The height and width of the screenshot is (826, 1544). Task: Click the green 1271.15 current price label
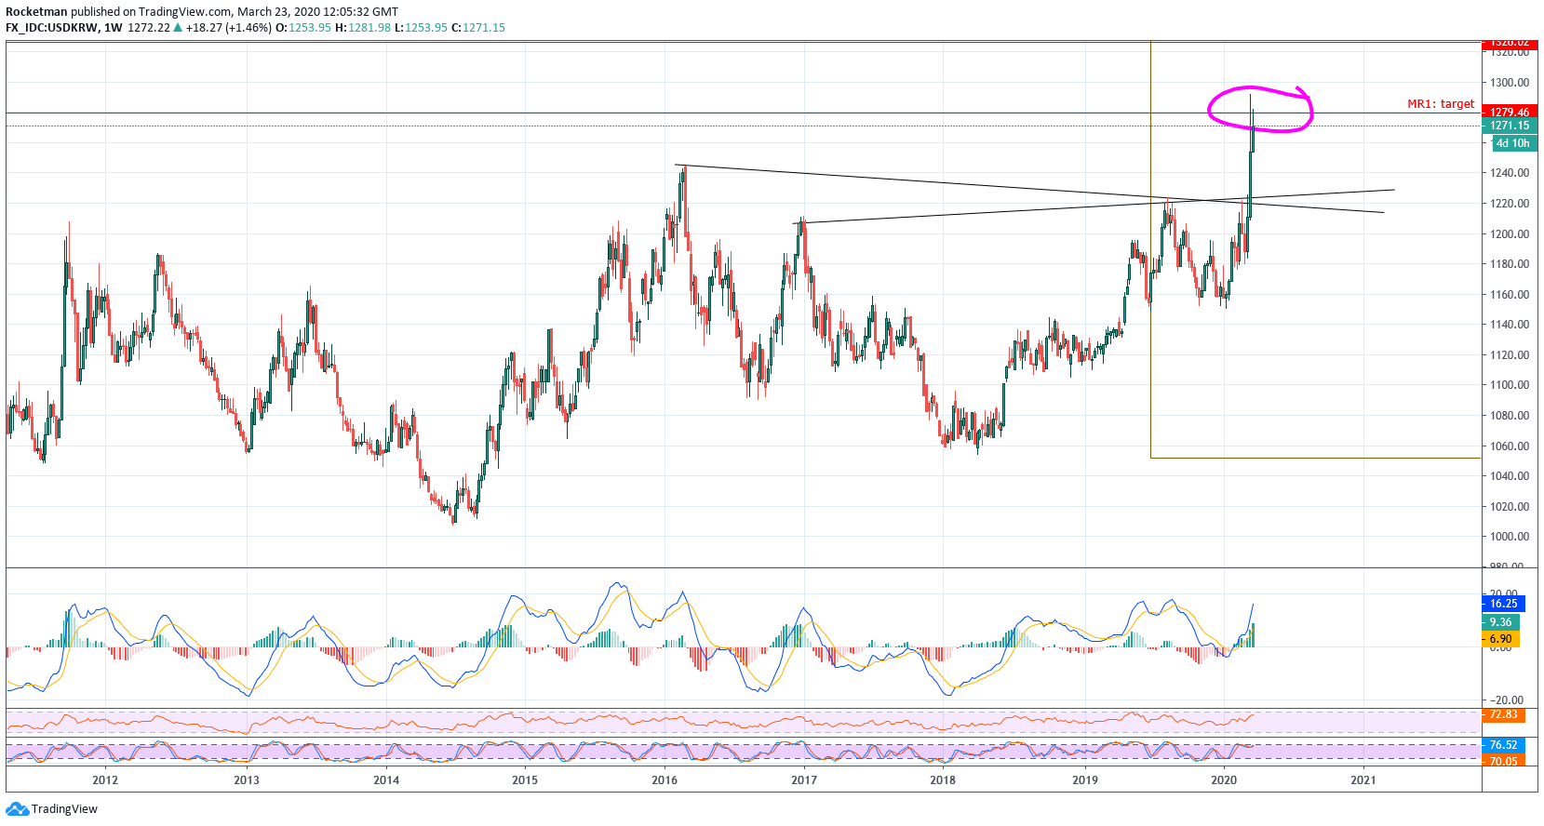(1509, 126)
